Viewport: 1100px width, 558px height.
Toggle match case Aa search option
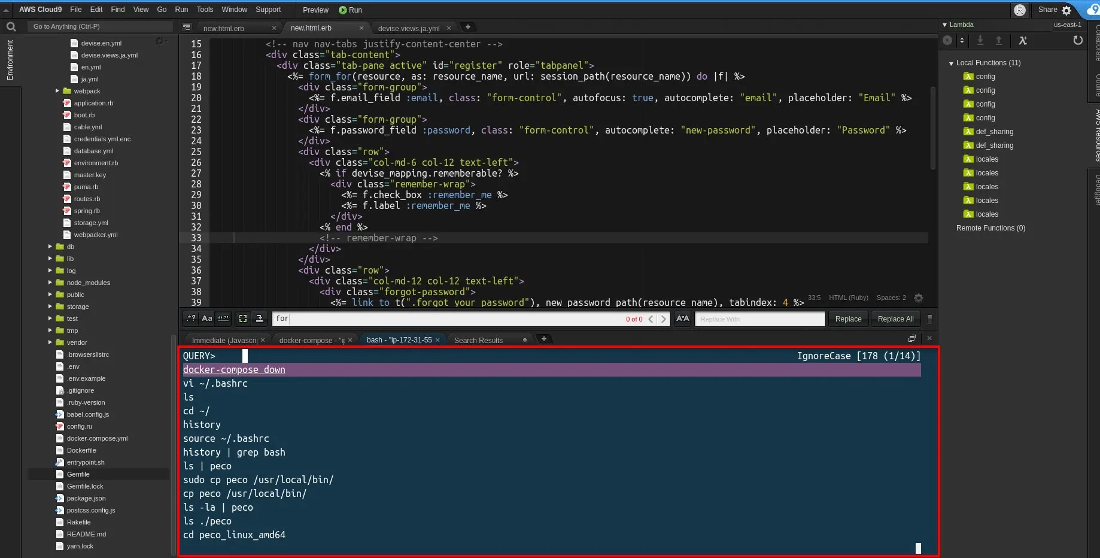click(207, 319)
